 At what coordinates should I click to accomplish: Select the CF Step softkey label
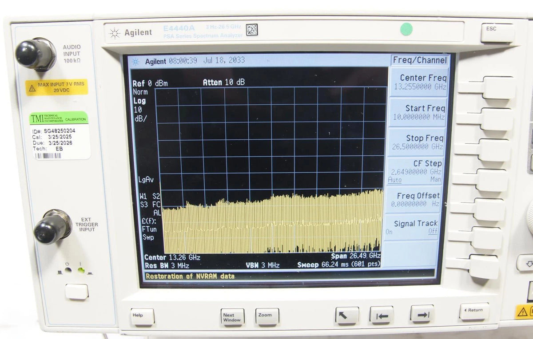click(427, 164)
